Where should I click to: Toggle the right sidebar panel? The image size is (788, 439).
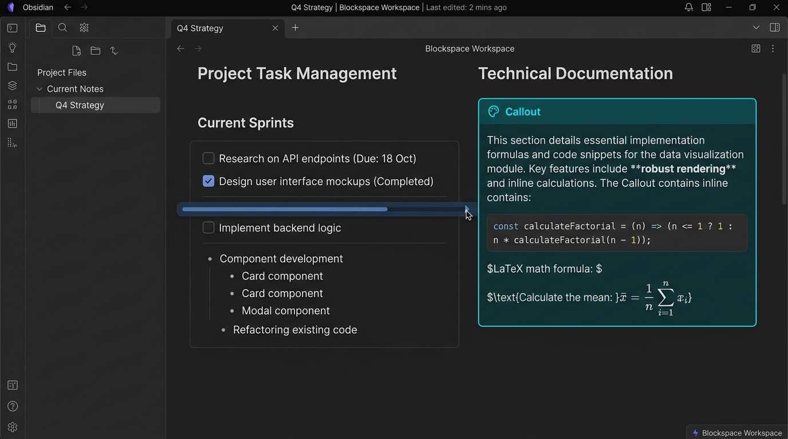click(775, 27)
